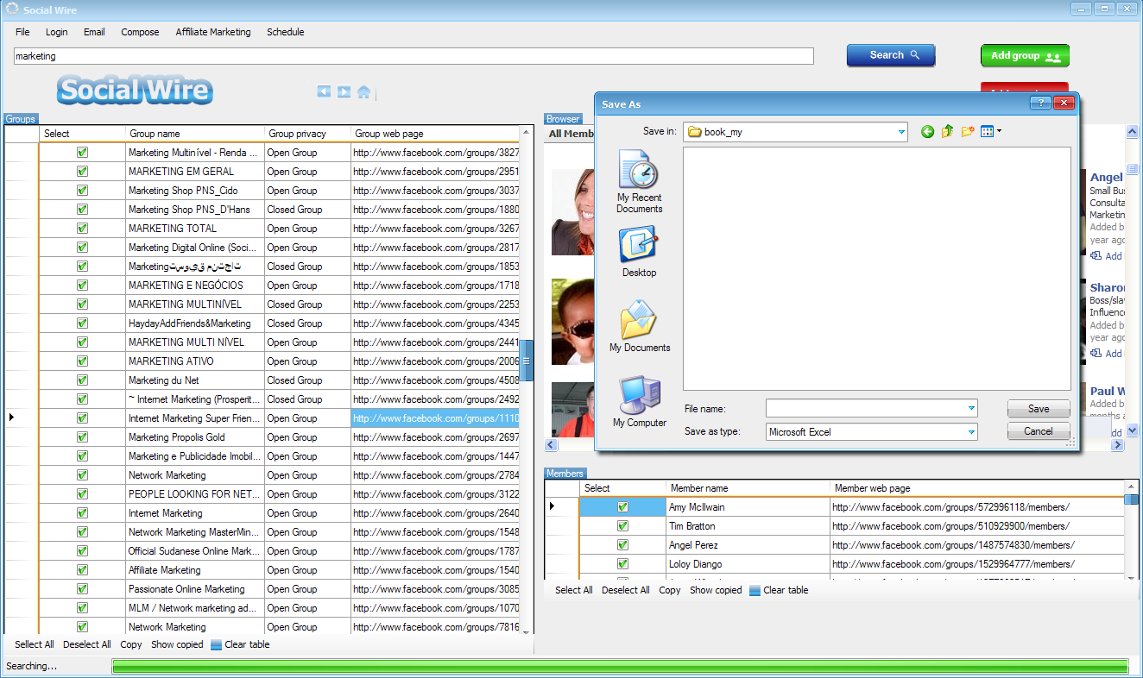Open the Schedule menu
This screenshot has height=678, width=1143.
tap(285, 32)
